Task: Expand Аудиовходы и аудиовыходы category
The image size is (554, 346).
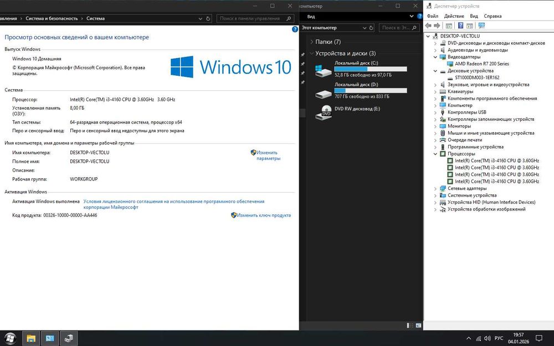Action: pos(435,50)
